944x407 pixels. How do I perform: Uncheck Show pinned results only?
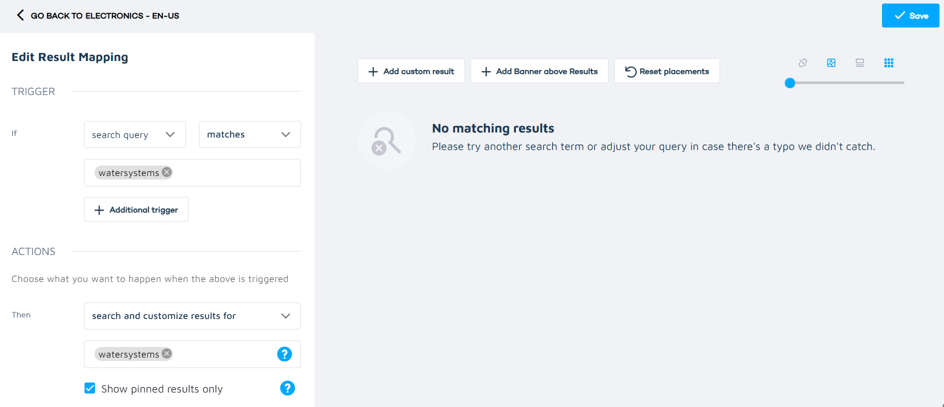pos(89,388)
